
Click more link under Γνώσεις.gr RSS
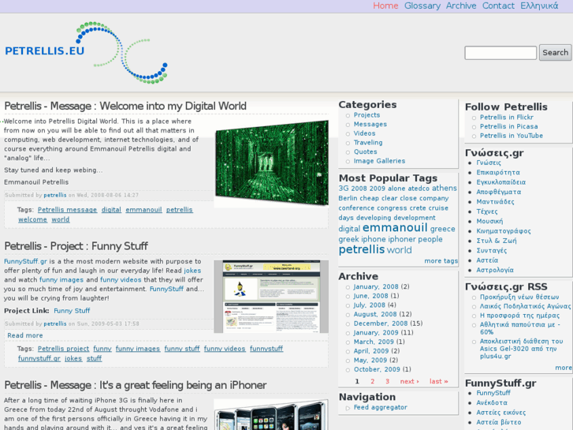[x=564, y=368]
